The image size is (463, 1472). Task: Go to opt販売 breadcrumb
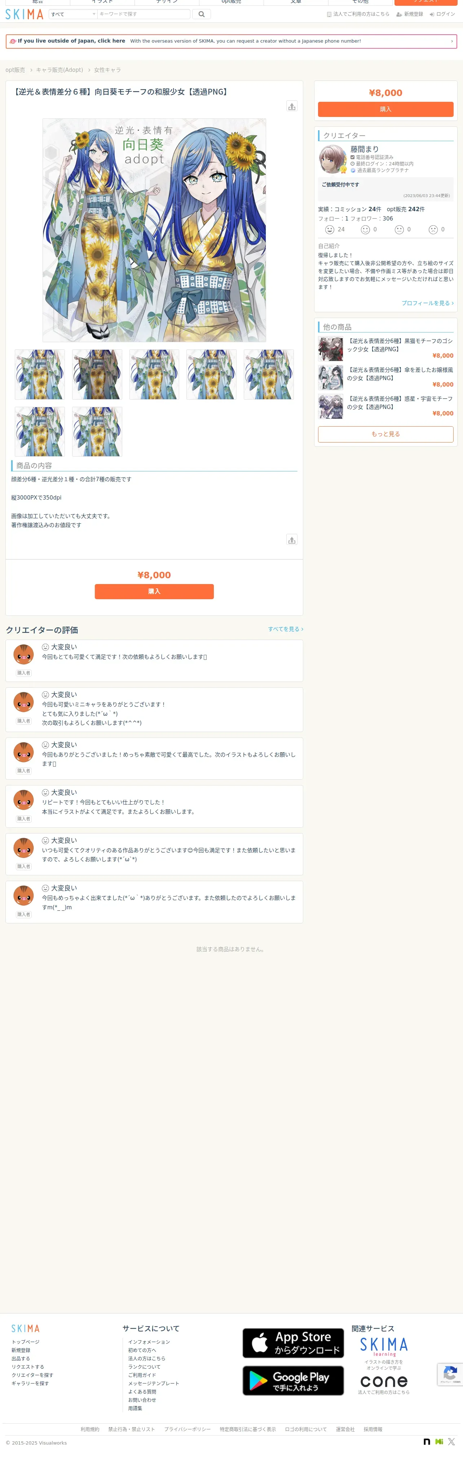click(16, 70)
